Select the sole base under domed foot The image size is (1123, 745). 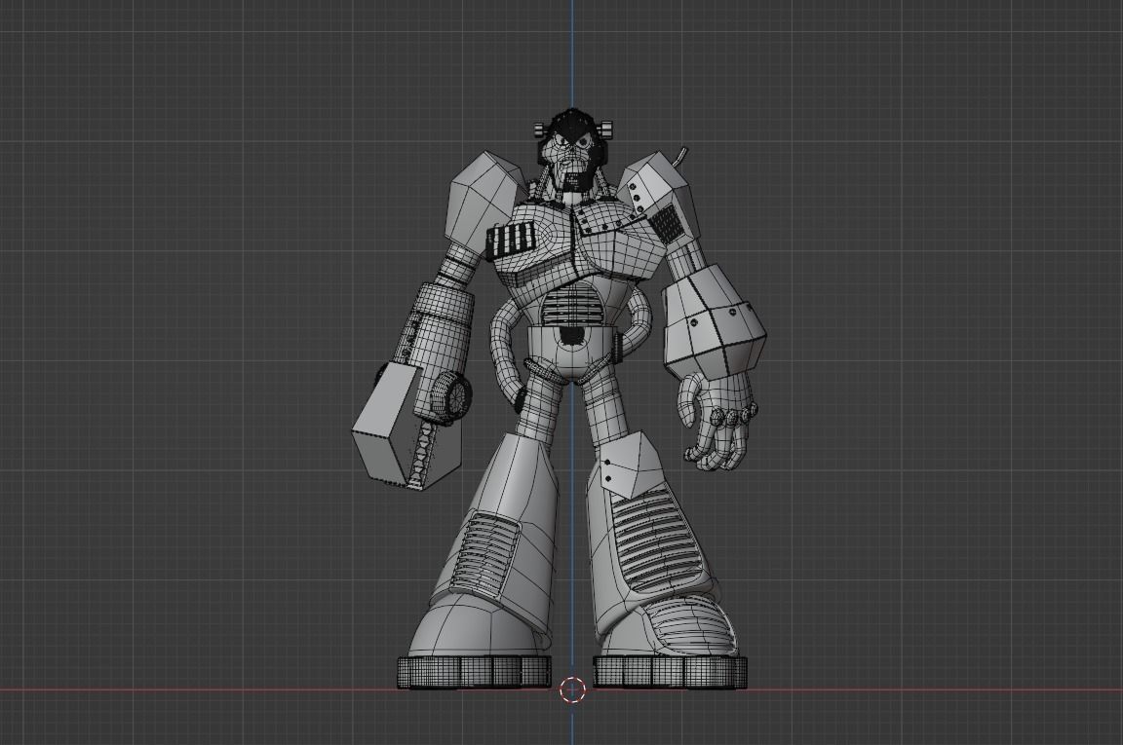(x=474, y=672)
